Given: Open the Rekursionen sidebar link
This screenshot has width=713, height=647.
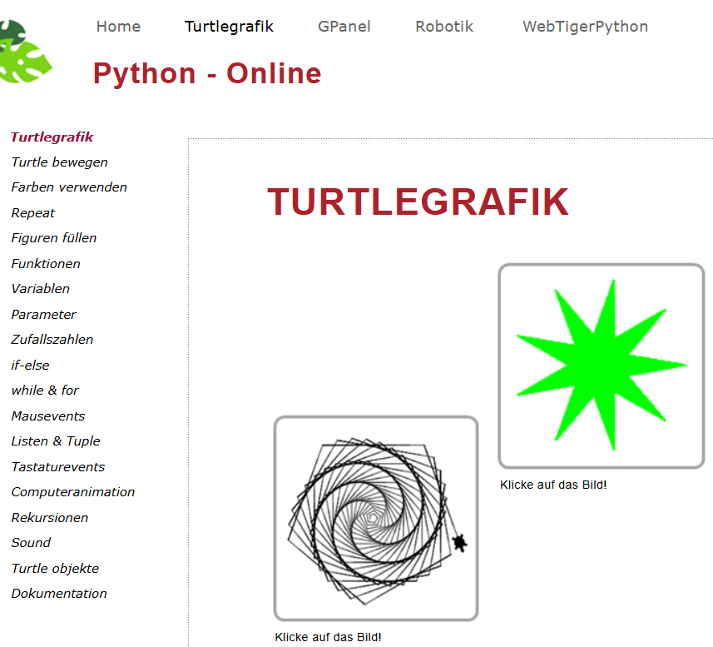Looking at the screenshot, I should (x=50, y=518).
